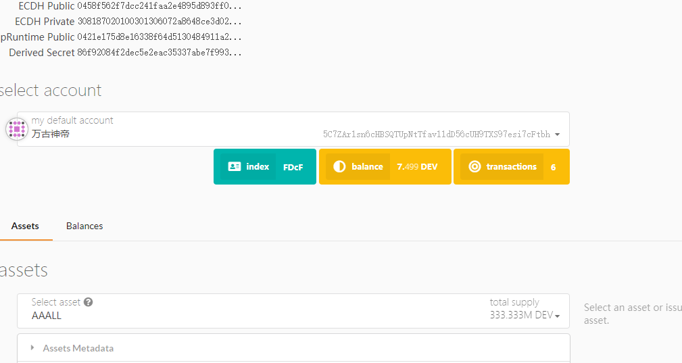Click the account identicon avatar

click(x=17, y=129)
